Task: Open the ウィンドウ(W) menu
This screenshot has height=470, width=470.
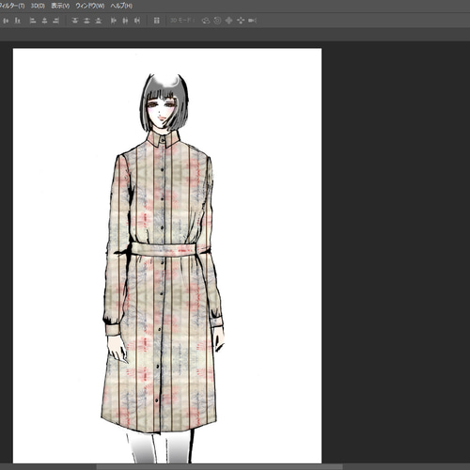Action: (90, 6)
